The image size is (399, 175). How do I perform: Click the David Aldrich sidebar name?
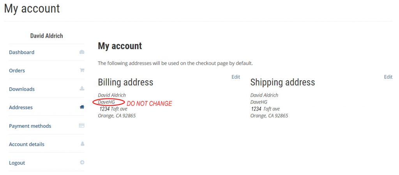[46, 36]
